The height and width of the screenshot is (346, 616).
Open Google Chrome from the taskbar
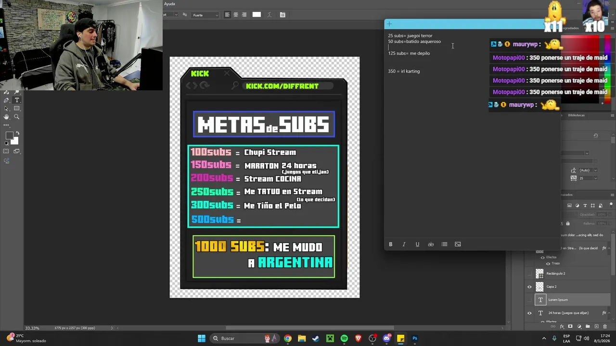click(x=287, y=338)
